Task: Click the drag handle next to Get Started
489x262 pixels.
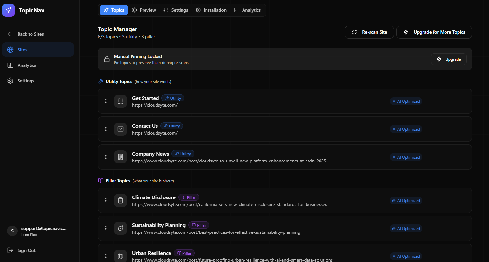Action: coord(106,101)
